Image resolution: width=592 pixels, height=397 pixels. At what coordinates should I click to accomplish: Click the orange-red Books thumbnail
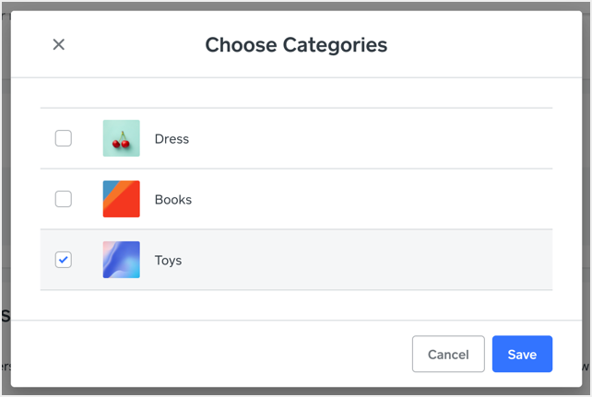pos(121,199)
